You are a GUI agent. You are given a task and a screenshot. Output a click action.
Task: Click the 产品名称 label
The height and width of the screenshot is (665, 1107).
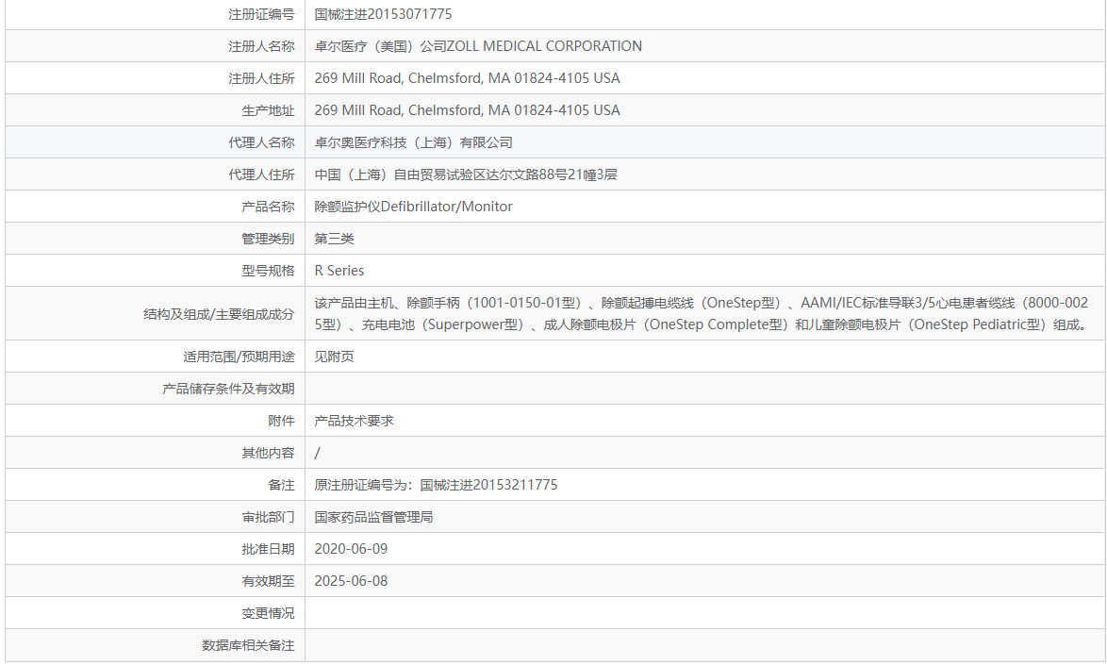(268, 207)
